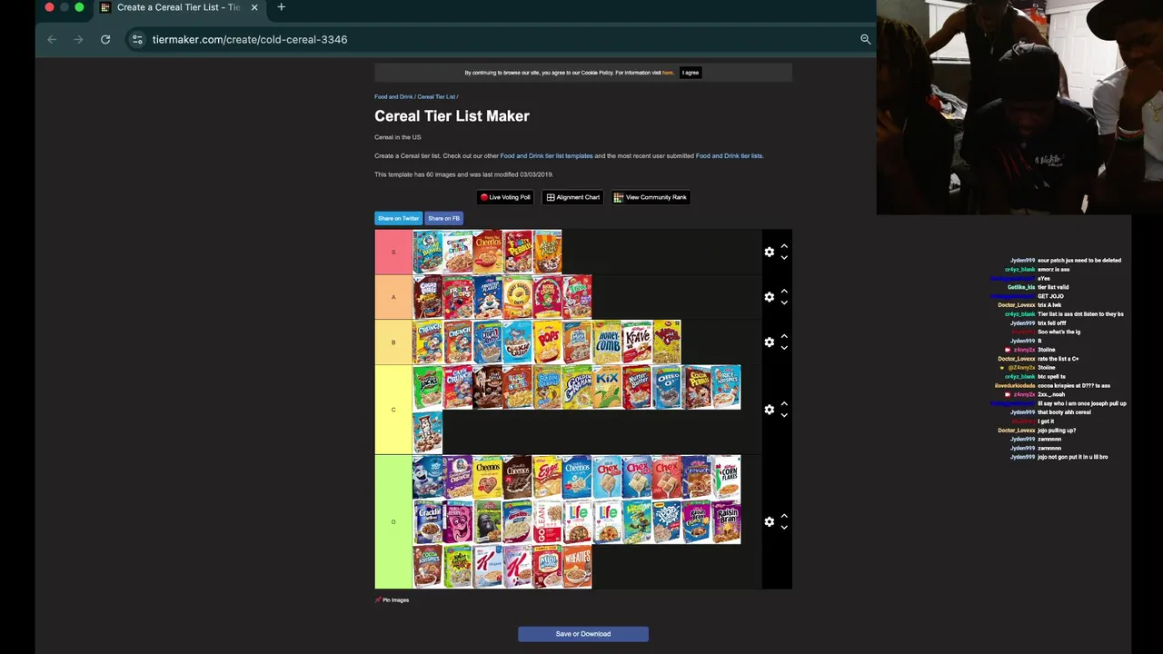The image size is (1163, 654).
Task: Move the A tier row up with its arrow
Action: 784,292
